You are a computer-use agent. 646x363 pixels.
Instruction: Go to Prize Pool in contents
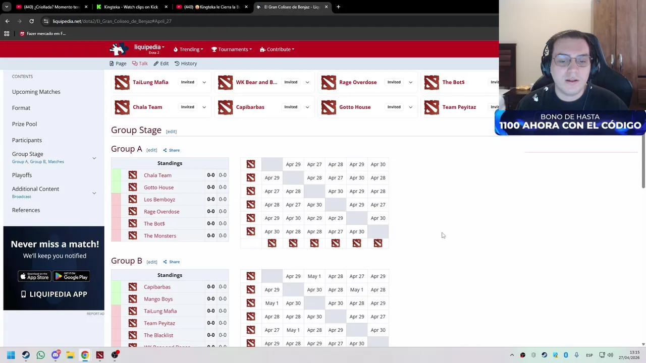click(x=24, y=124)
